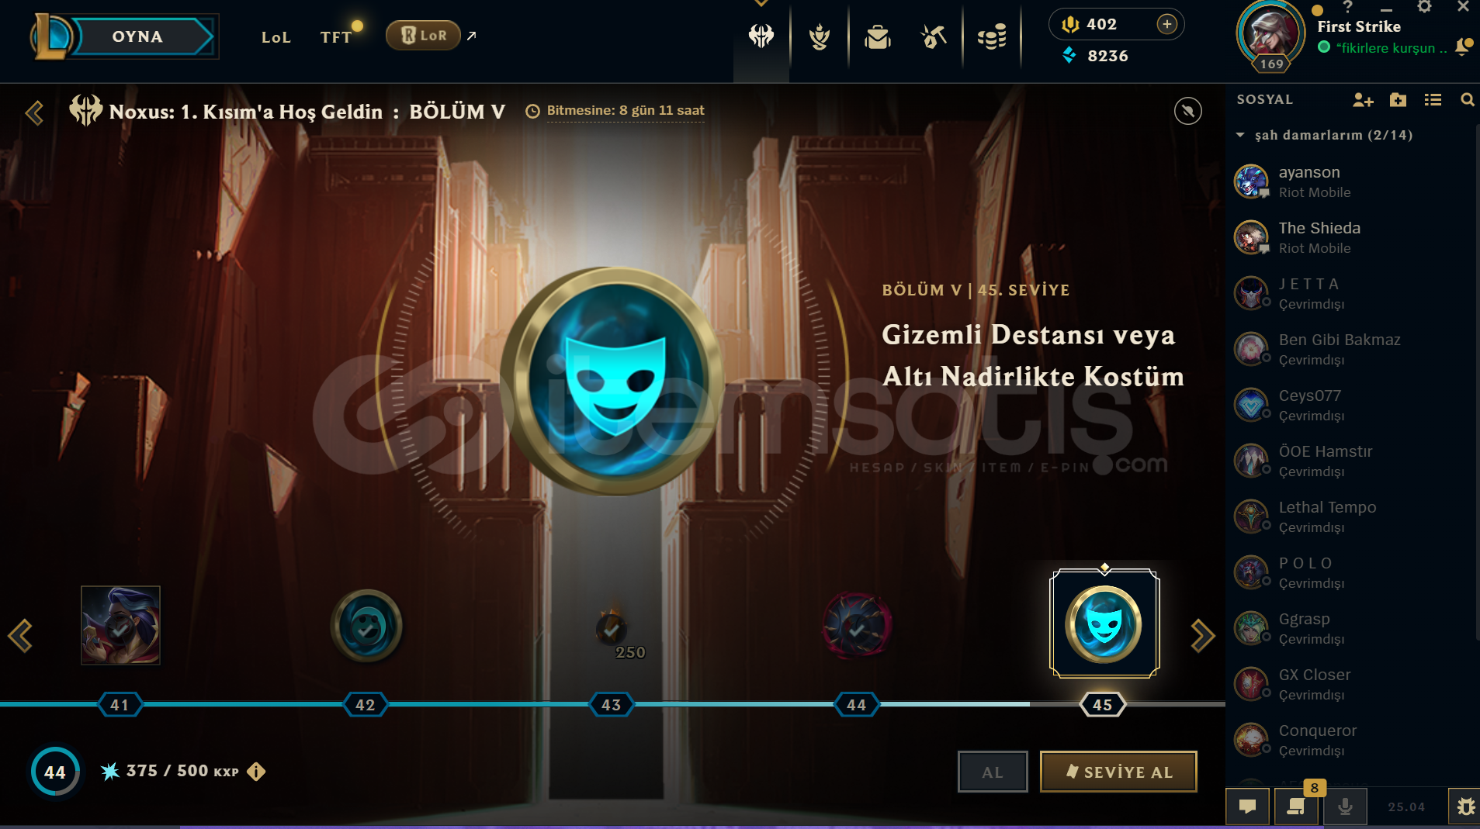The width and height of the screenshot is (1480, 829).
Task: Go to next rewards page arrow
Action: click(1202, 636)
